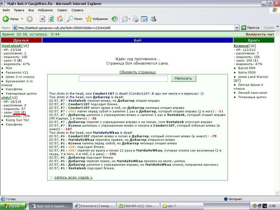
Task: Click the Обновить страницу link
Action: (x=138, y=72)
